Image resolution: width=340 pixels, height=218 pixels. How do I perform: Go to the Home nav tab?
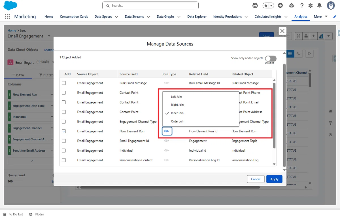[49, 16]
